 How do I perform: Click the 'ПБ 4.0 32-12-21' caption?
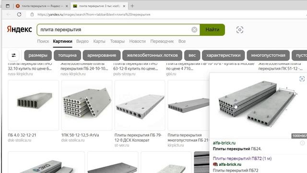coord(22,135)
